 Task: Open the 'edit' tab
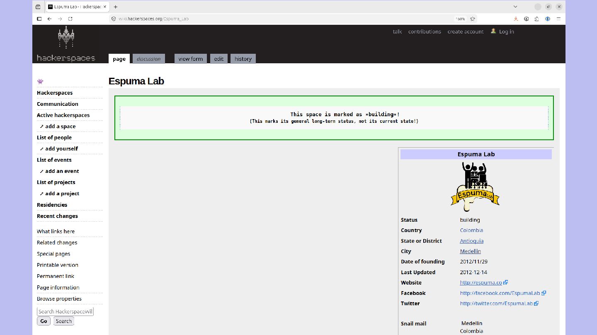coord(219,59)
